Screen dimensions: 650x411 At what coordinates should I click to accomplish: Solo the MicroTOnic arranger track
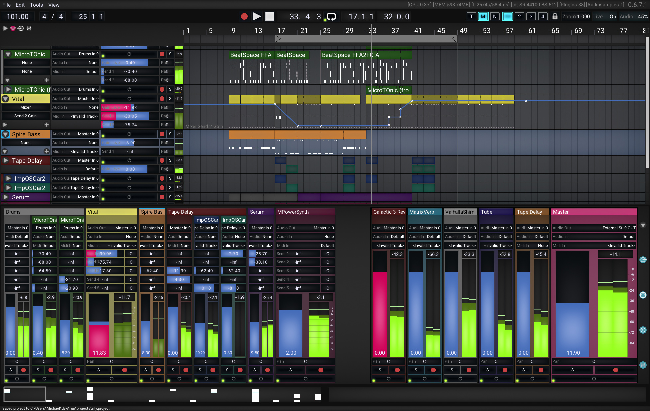tap(170, 54)
